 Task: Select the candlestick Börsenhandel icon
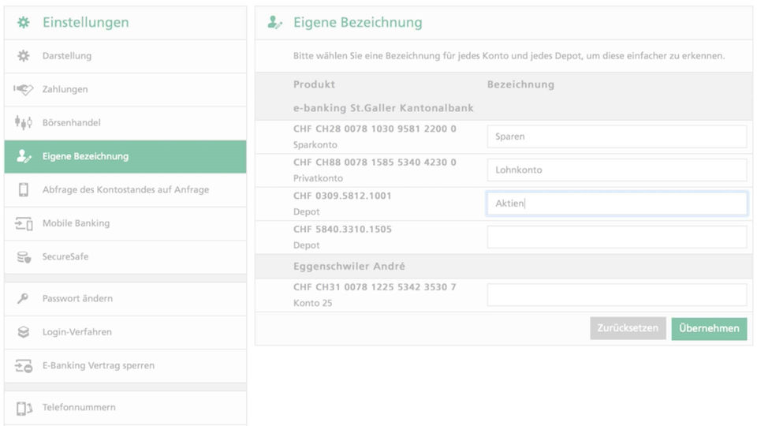click(x=23, y=123)
